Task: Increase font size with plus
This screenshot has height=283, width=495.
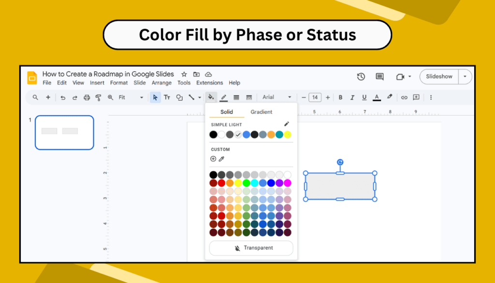Action: (x=328, y=97)
